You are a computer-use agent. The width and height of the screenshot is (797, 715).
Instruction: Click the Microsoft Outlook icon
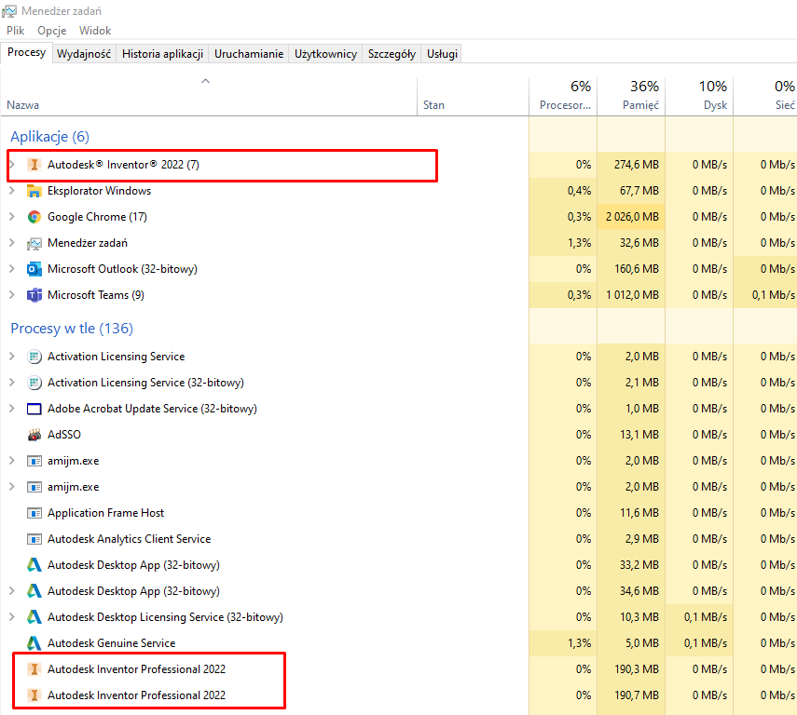pyautogui.click(x=34, y=269)
